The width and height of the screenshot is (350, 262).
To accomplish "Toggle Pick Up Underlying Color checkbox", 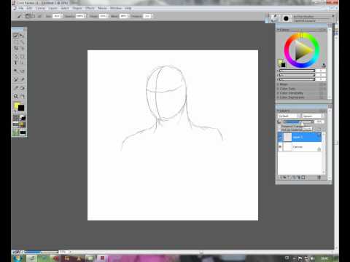I will [x=279, y=130].
